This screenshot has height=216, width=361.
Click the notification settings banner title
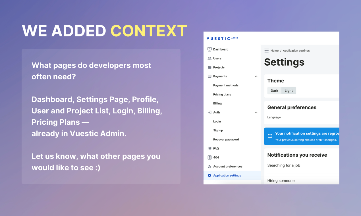pyautogui.click(x=307, y=133)
